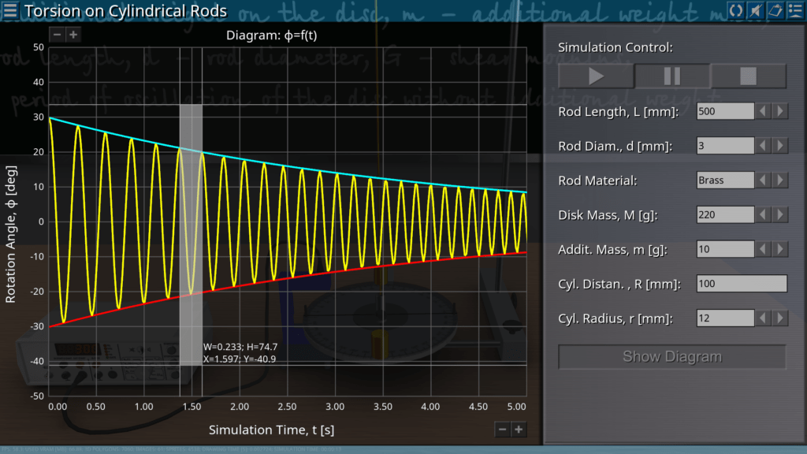Collapse the control panel list icon
Image resolution: width=807 pixels, height=454 pixels.
click(795, 10)
